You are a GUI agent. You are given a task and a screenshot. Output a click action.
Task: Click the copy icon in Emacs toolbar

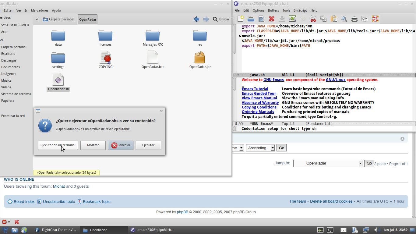(x=323, y=19)
